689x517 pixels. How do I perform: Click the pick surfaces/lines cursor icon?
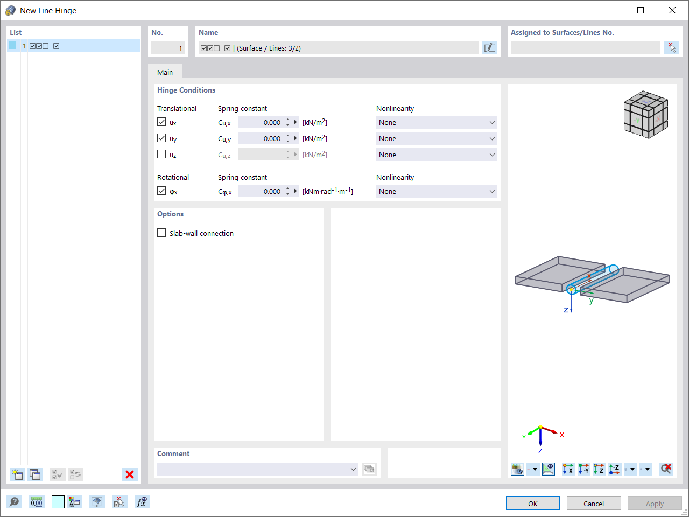(x=672, y=48)
